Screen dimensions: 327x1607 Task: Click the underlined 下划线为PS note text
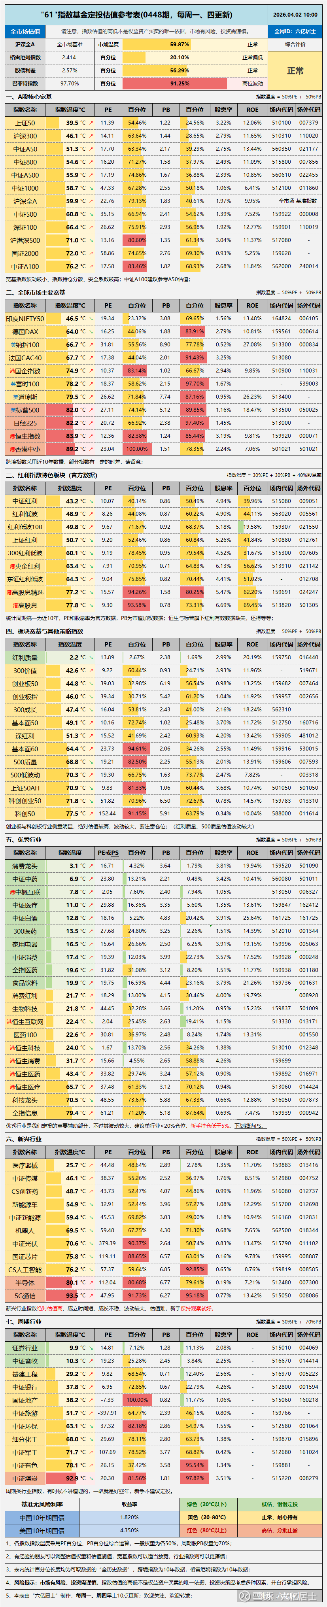pyautogui.click(x=250, y=1126)
